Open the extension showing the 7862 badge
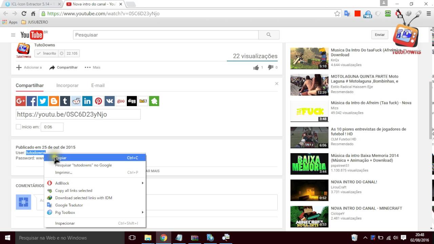This screenshot has width=434, height=244. pos(368,14)
